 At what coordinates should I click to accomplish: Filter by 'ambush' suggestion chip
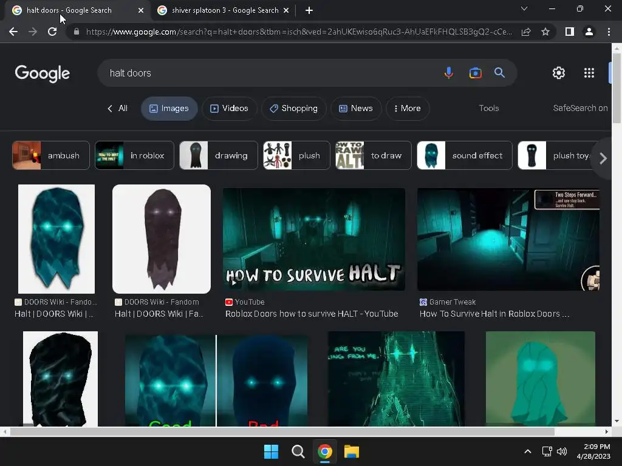51,155
